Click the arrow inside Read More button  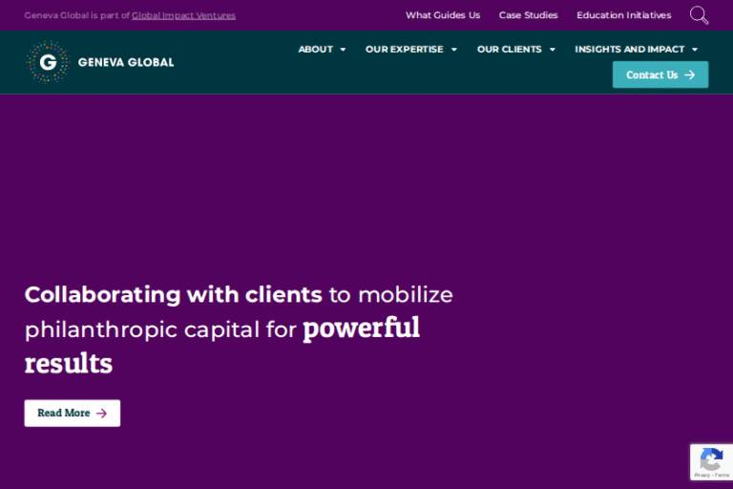(101, 414)
